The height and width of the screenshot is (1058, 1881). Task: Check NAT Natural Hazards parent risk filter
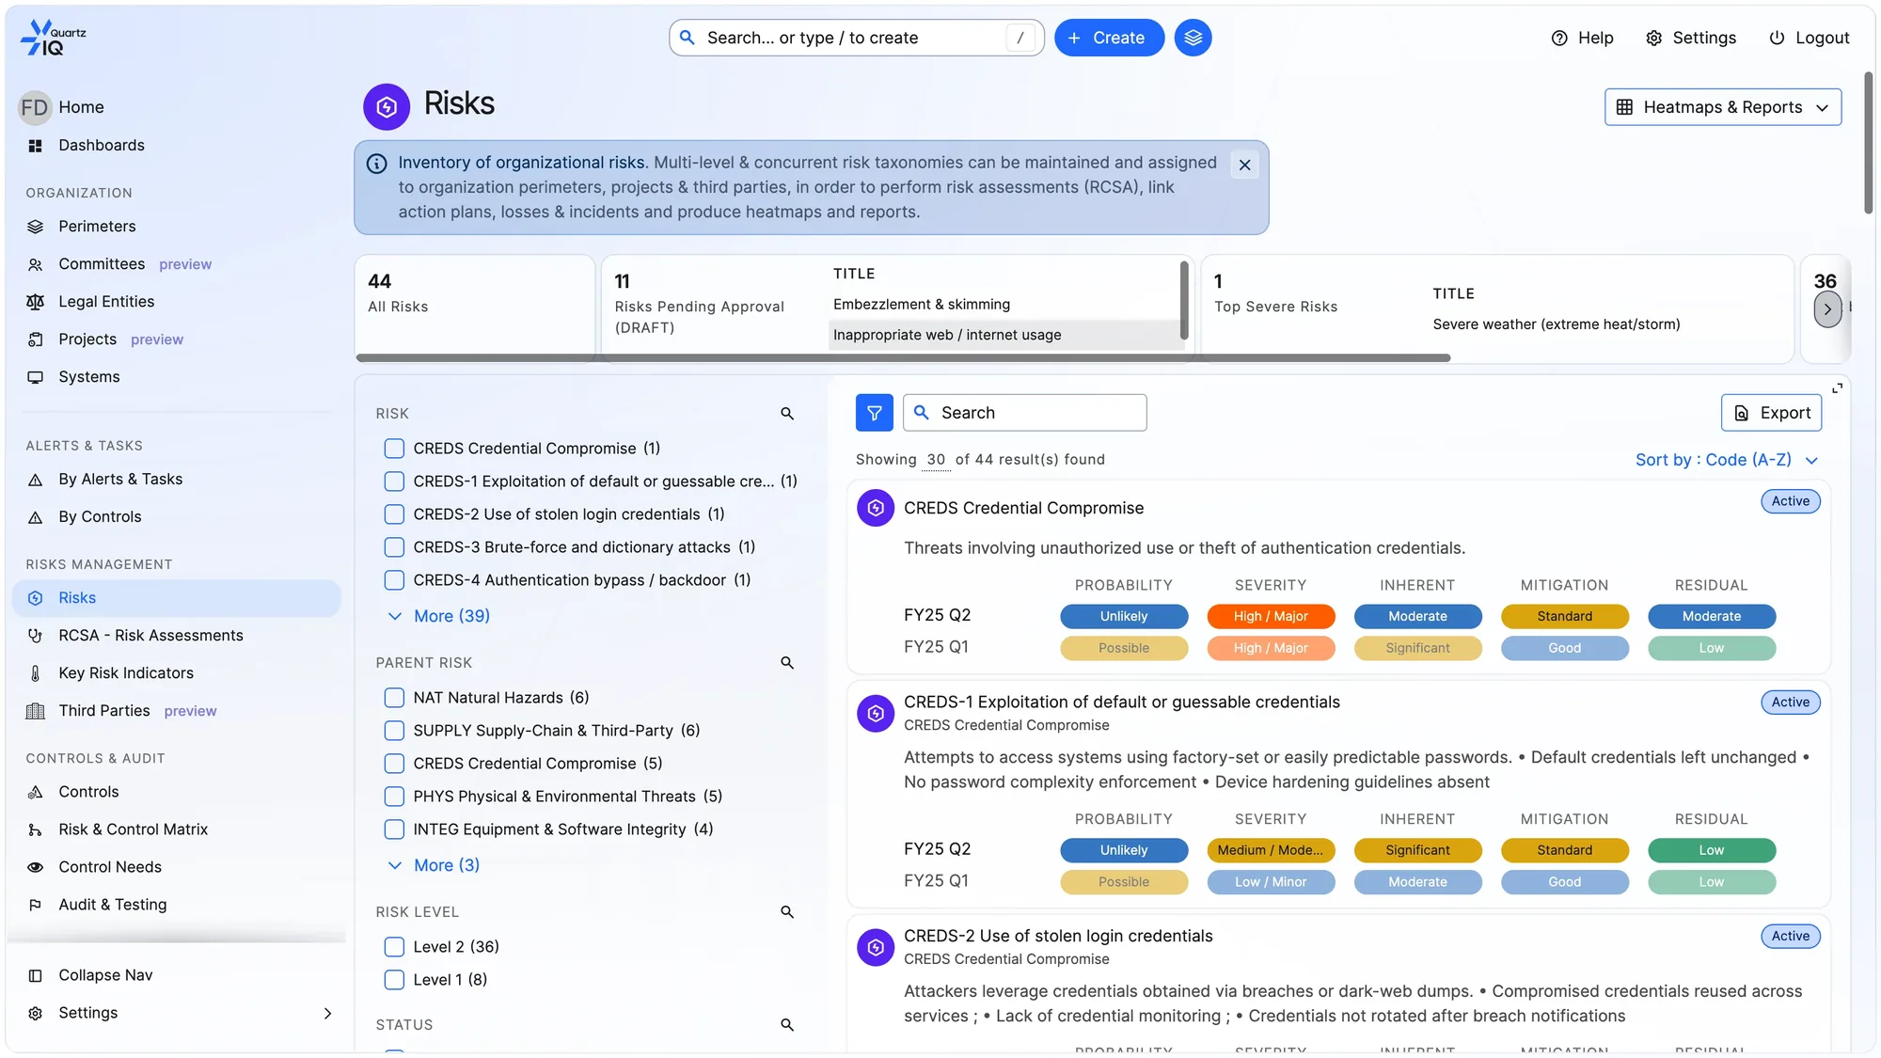coord(394,698)
